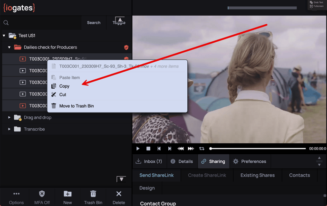
Task: Open the Existing Shares section
Action: (x=257, y=175)
